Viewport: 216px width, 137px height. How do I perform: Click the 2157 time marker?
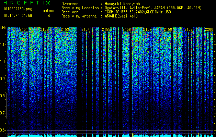pyautogui.click(x=147, y=29)
